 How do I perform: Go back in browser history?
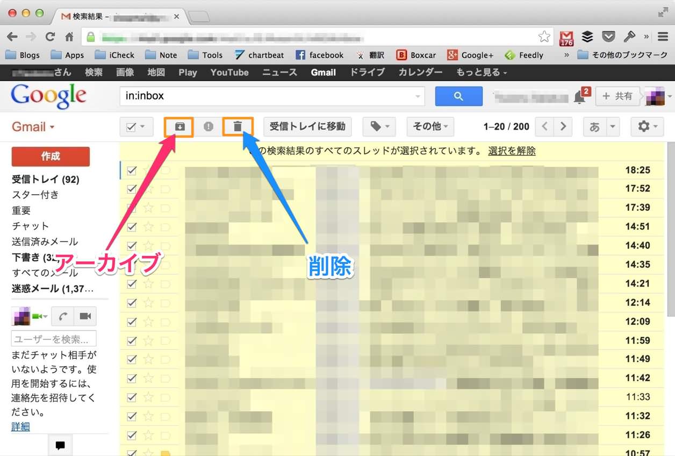[x=12, y=37]
